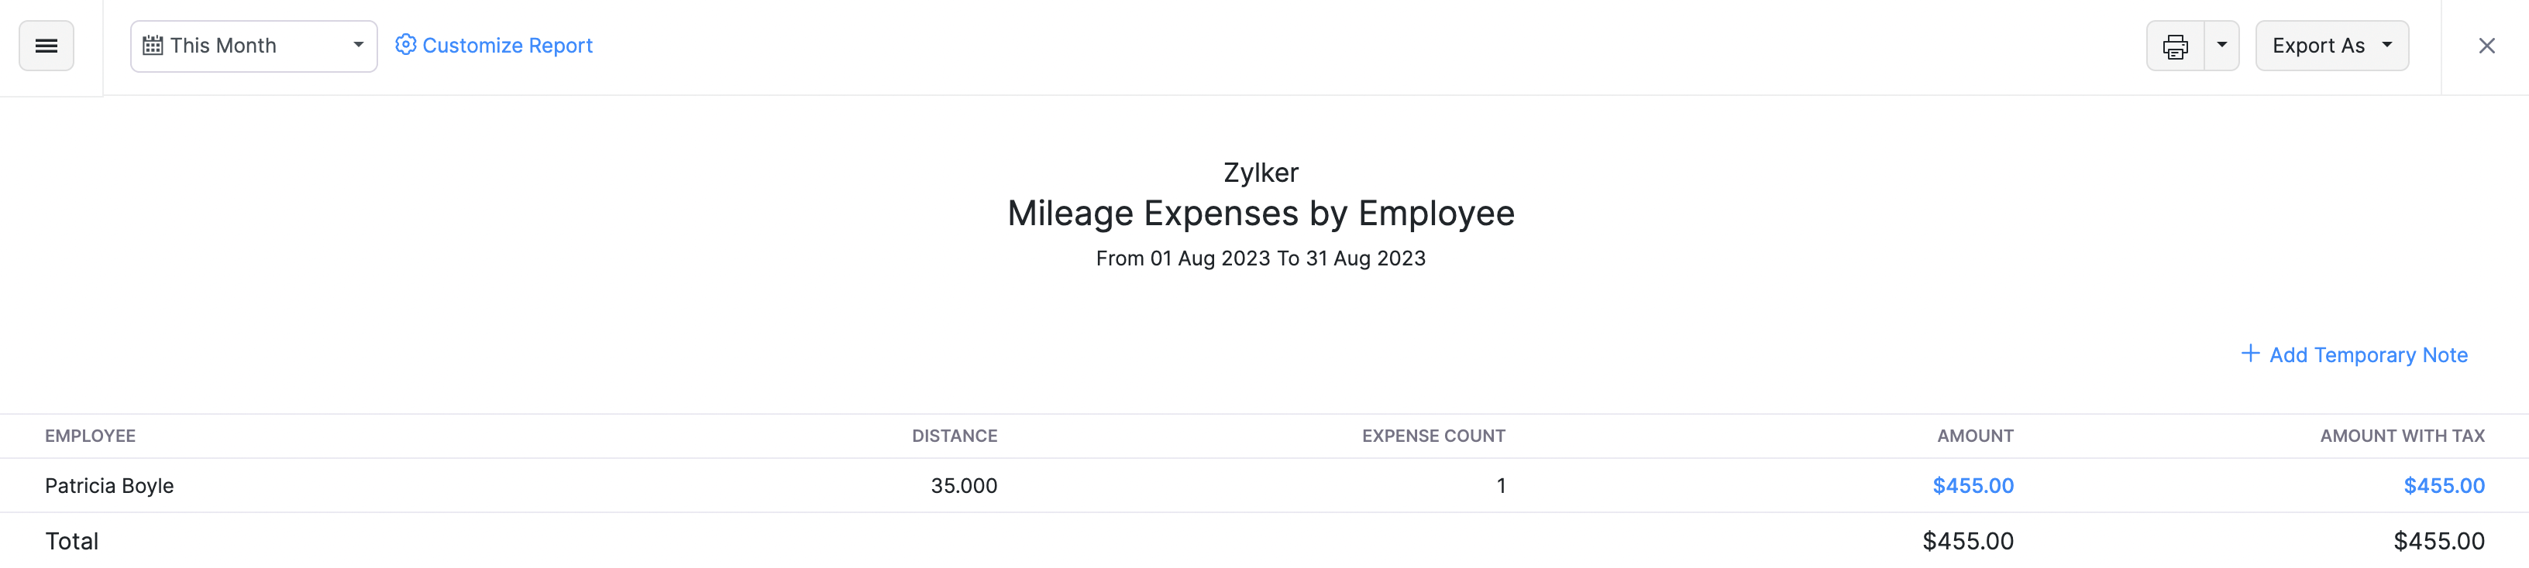
Task: Select the Patricia Boyle row
Action: click(109, 484)
